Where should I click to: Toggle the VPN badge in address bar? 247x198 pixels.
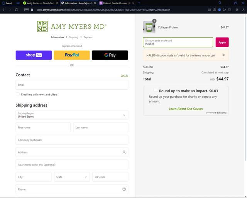coord(27,10)
